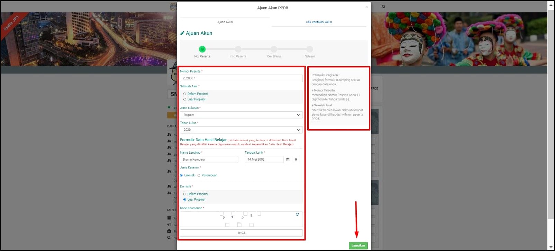The width and height of the screenshot is (555, 251).
Task: Switch to the Cek Verifikasi Akun tab
Action: pos(319,22)
